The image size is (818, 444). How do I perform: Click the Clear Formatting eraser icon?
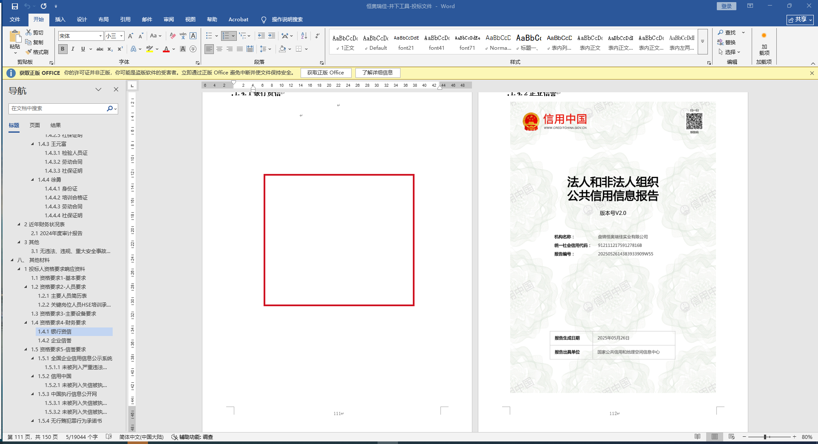tap(172, 36)
